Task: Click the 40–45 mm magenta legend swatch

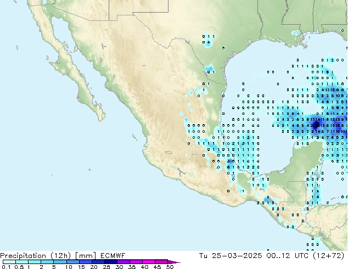Action: (x=149, y=262)
